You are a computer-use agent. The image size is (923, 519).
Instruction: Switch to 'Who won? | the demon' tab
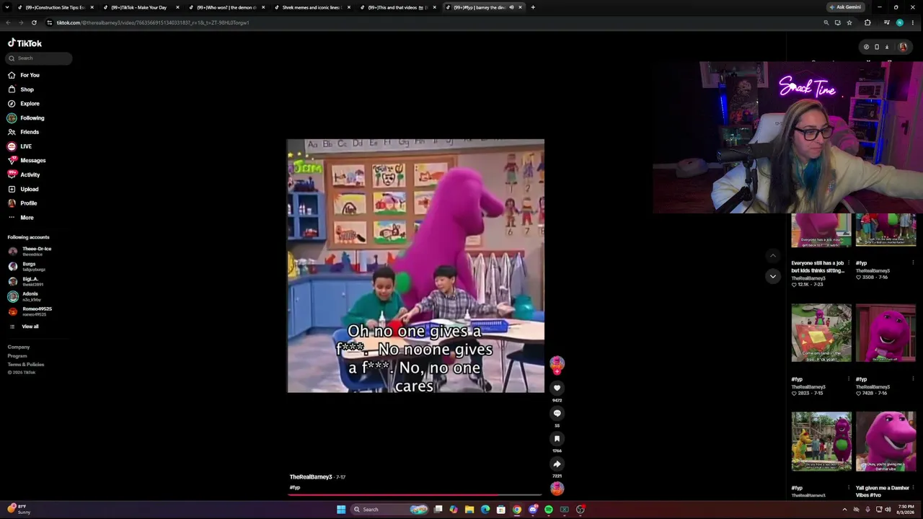pyautogui.click(x=226, y=7)
